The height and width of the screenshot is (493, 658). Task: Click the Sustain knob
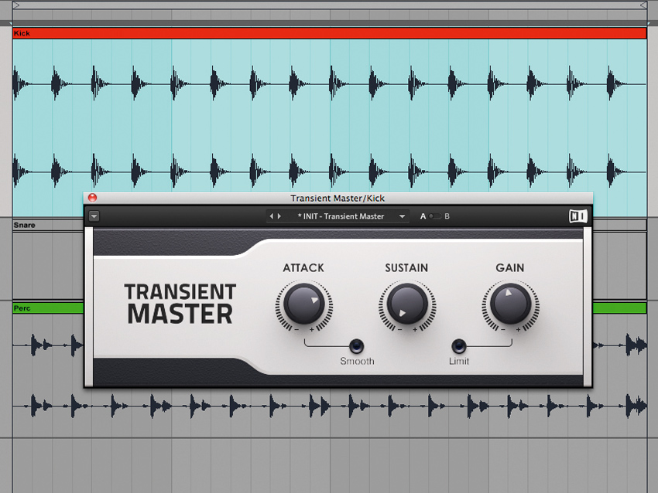[407, 304]
